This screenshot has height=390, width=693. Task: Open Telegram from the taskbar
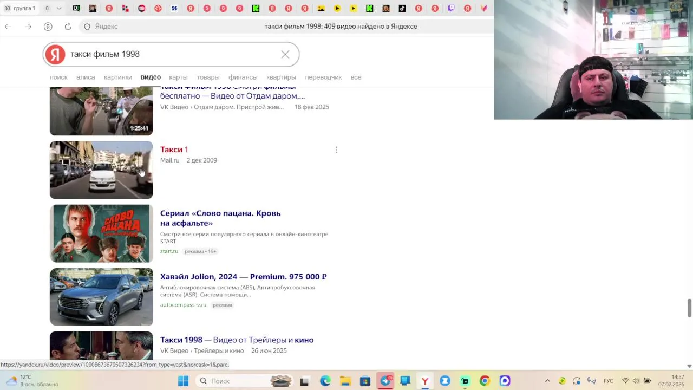[x=385, y=381]
